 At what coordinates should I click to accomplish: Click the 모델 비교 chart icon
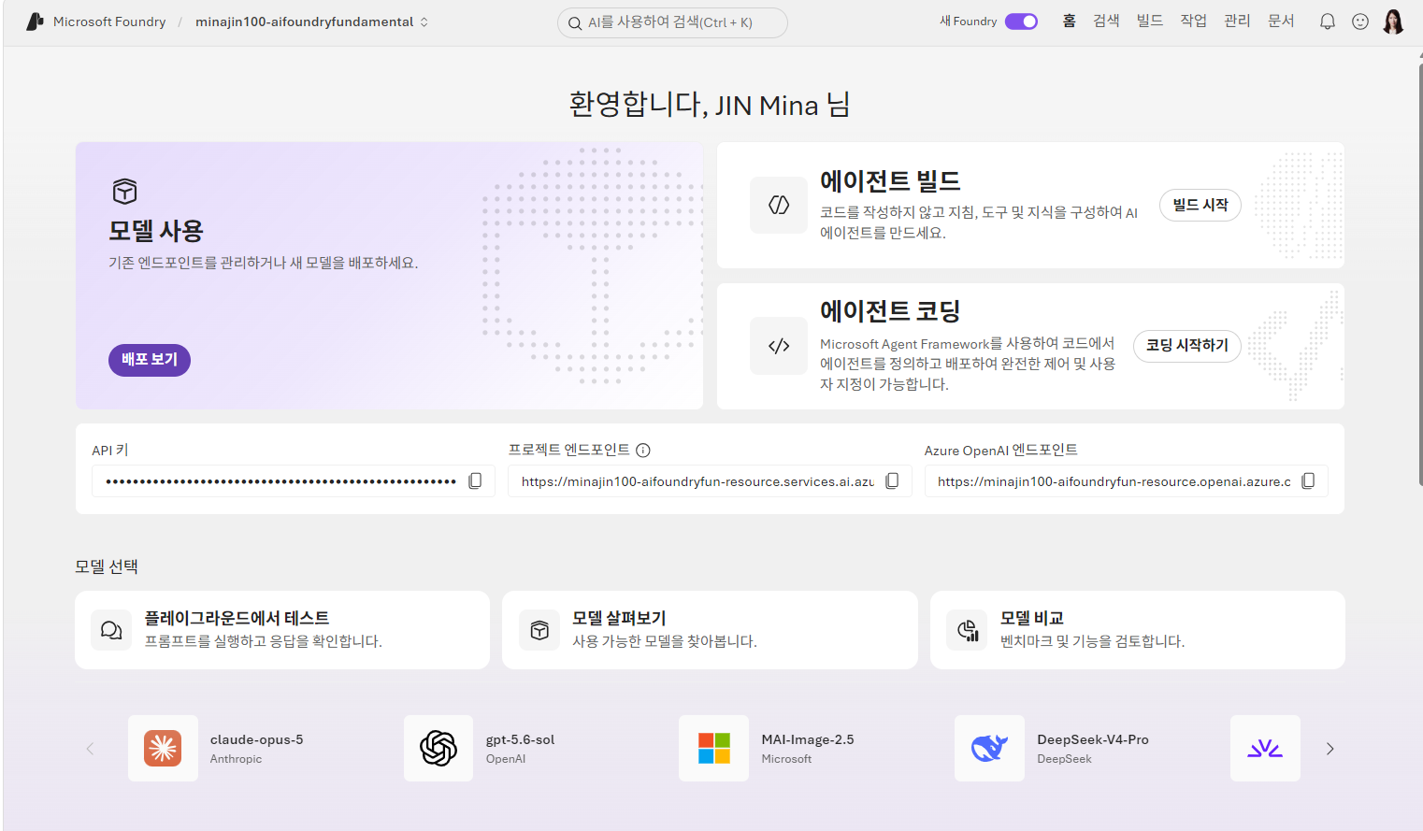968,630
